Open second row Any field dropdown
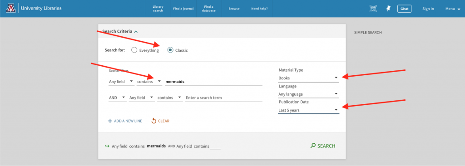 point(142,98)
